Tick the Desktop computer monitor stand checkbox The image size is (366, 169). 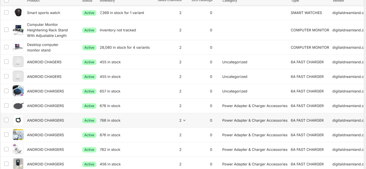click(x=6, y=47)
